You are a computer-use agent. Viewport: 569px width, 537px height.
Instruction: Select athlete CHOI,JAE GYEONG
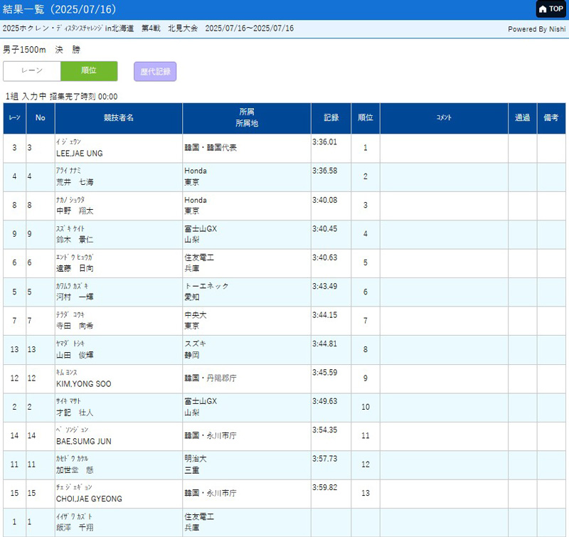coord(90,499)
